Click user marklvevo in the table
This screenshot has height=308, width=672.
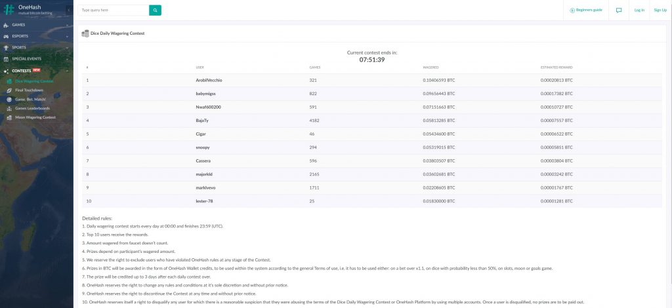point(205,187)
